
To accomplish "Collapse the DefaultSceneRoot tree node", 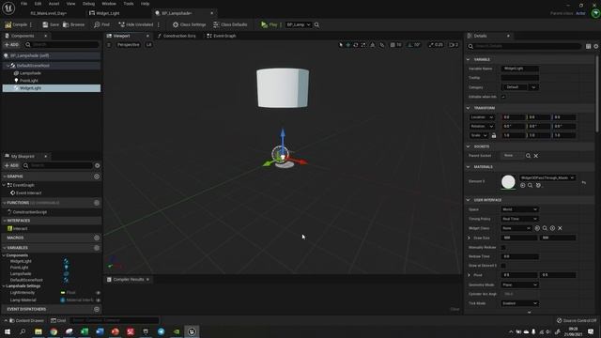I will coord(8,66).
